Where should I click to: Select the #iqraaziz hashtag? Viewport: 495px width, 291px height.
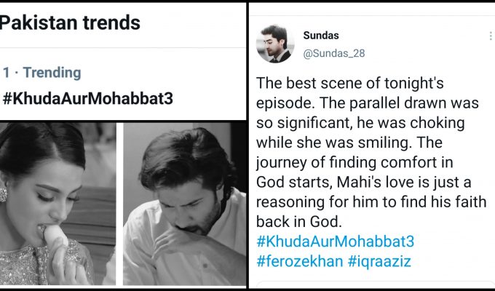pos(379,260)
